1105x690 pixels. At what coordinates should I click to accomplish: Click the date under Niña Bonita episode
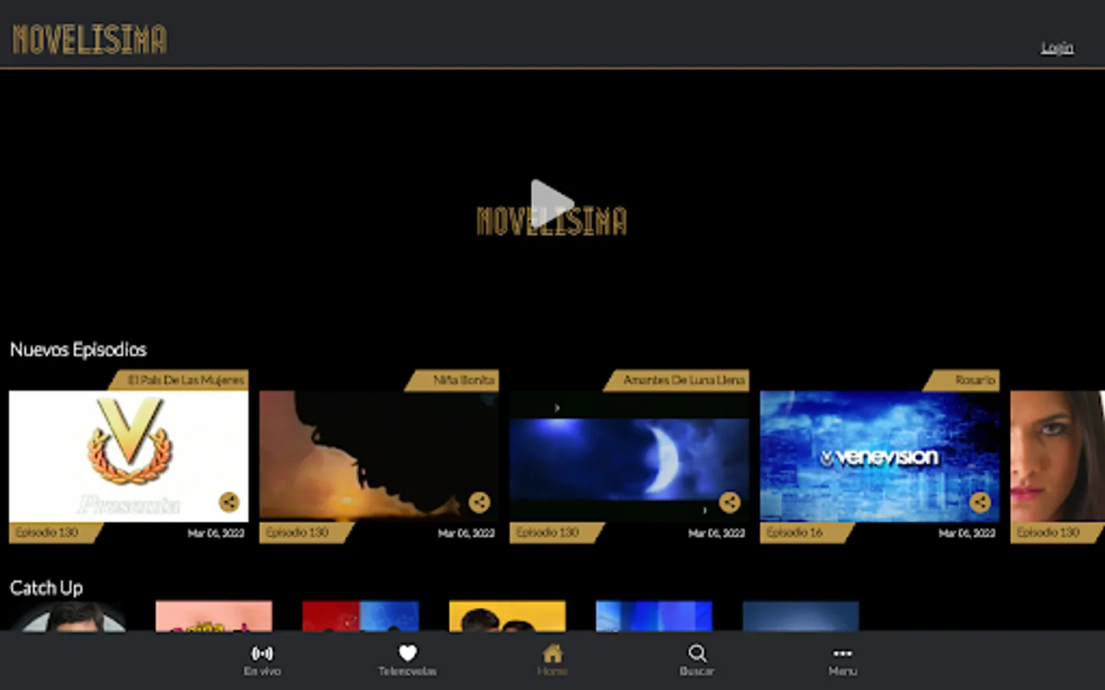pyautogui.click(x=467, y=534)
